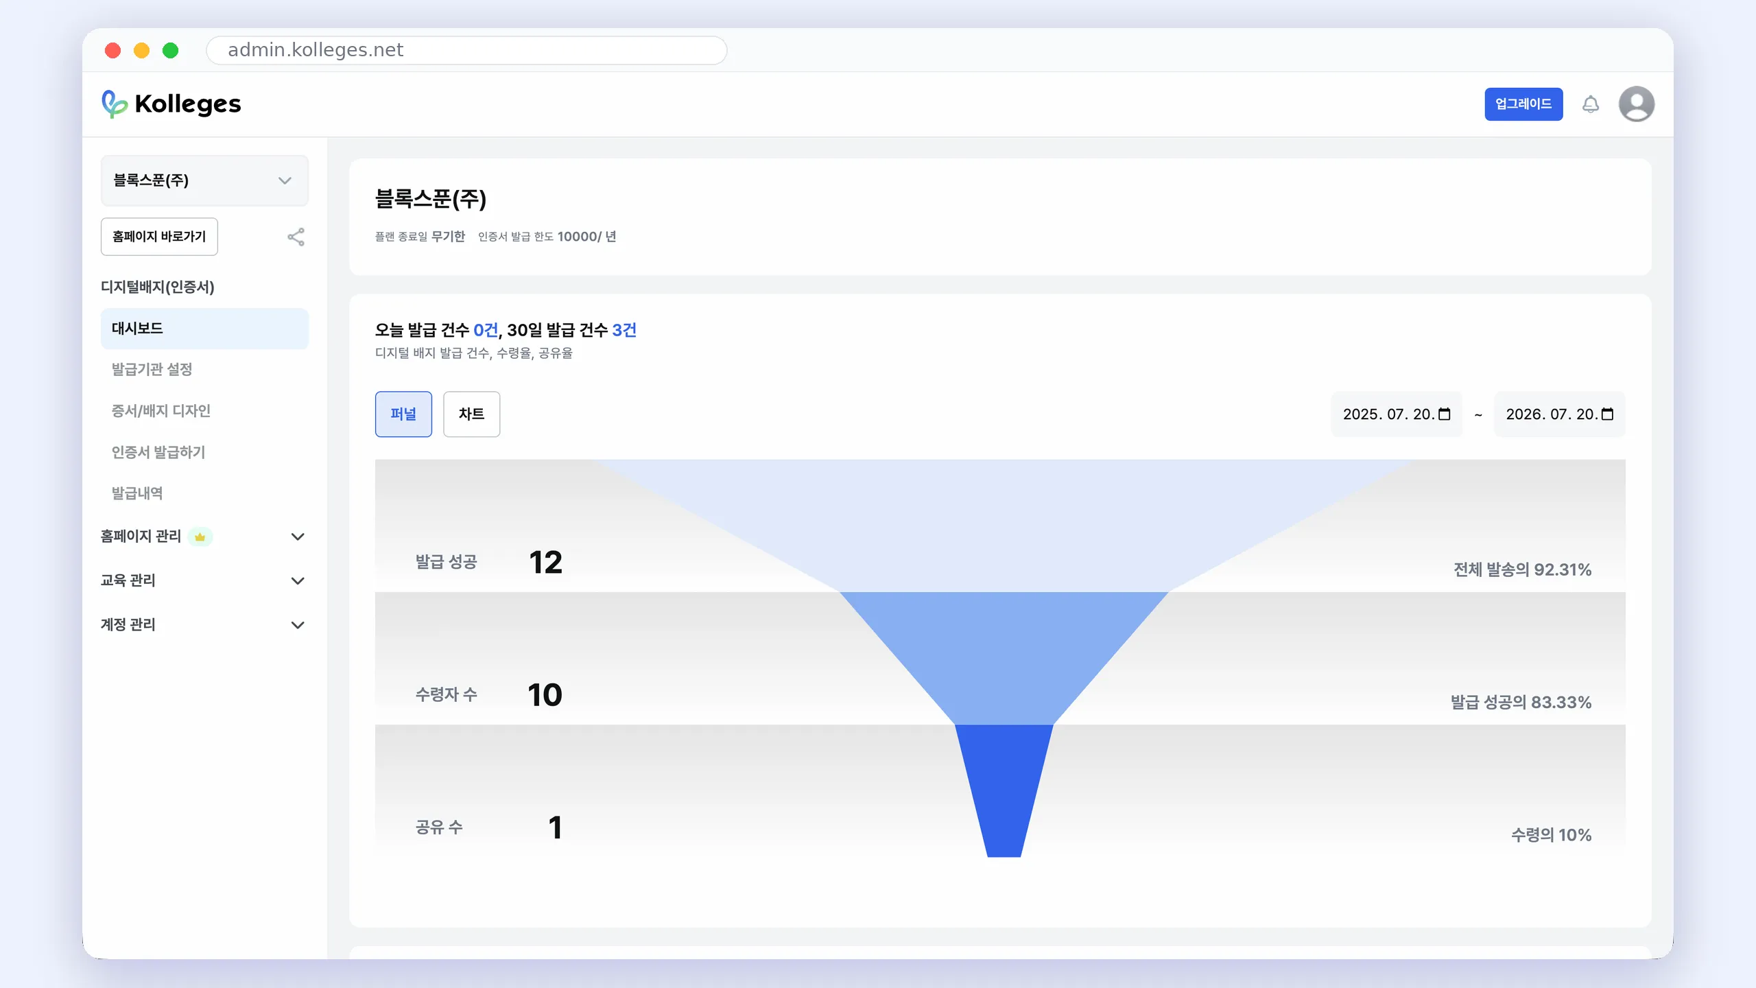Expand the 홈페이지 관리 section chevron
This screenshot has height=988, width=1756.
(298, 537)
